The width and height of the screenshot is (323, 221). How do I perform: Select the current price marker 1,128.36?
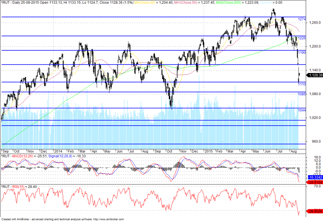315,75
